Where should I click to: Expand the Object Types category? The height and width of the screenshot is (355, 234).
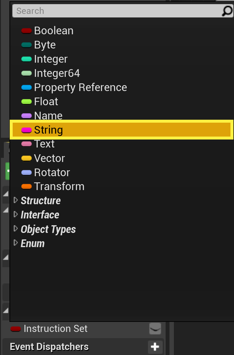(x=16, y=229)
